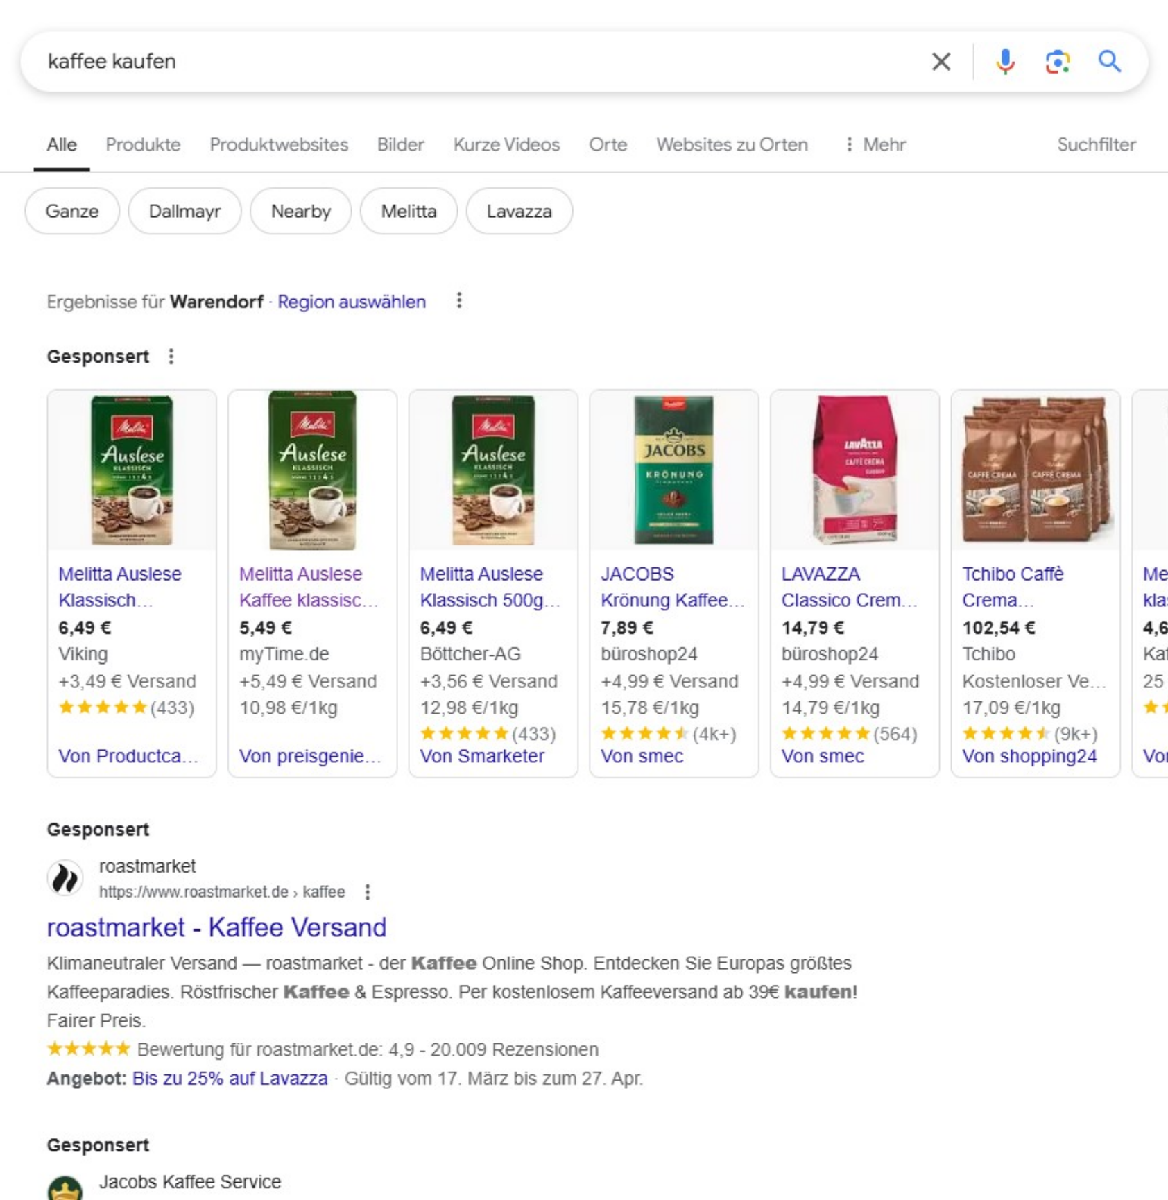Click into the search box text
Viewport: 1168px width, 1200px height.
416,62
